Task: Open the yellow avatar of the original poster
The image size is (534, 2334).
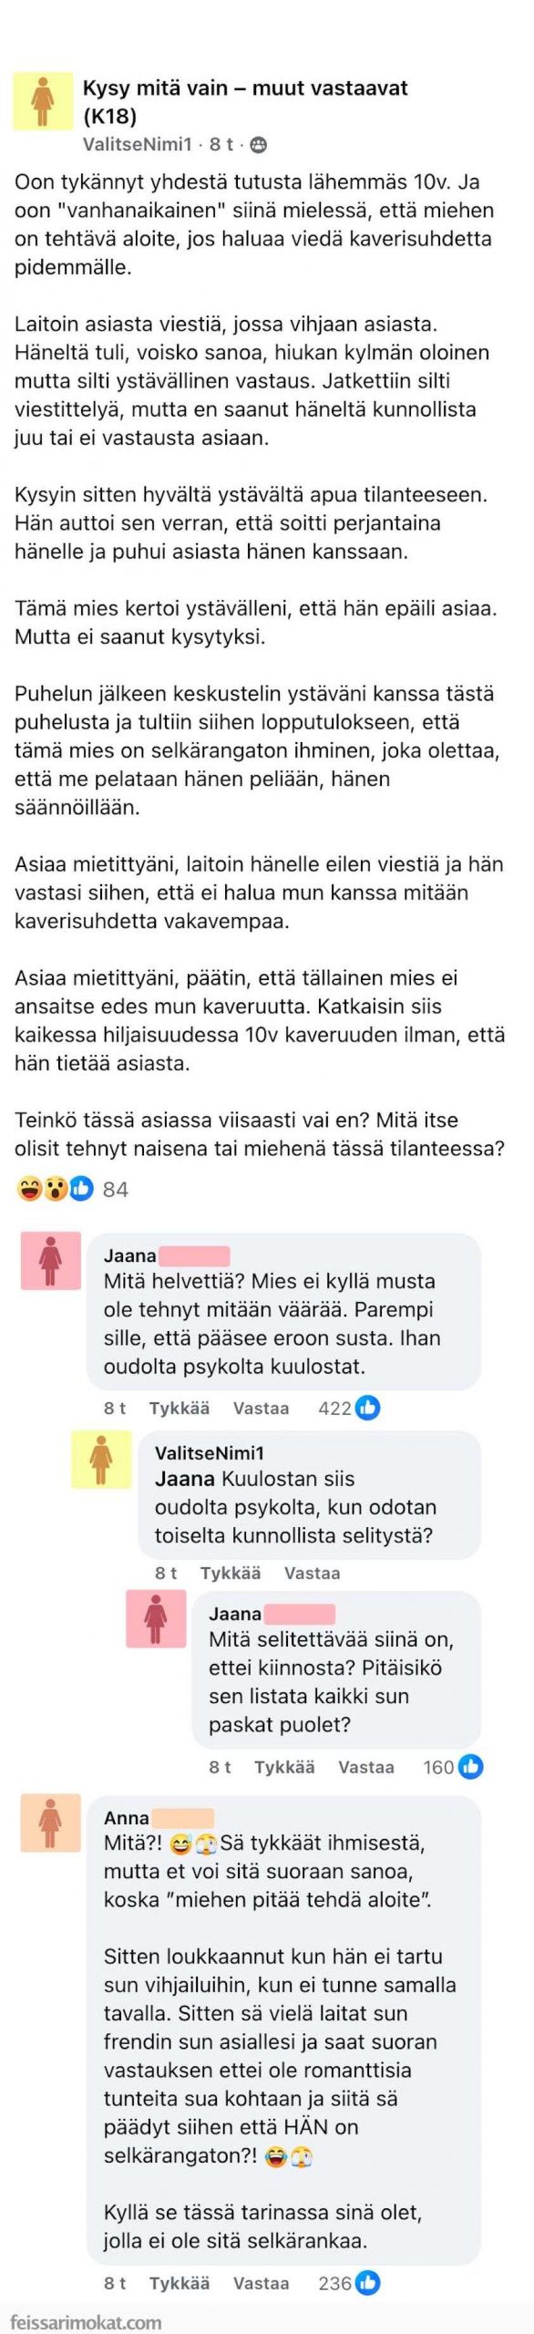Action: coord(43,101)
